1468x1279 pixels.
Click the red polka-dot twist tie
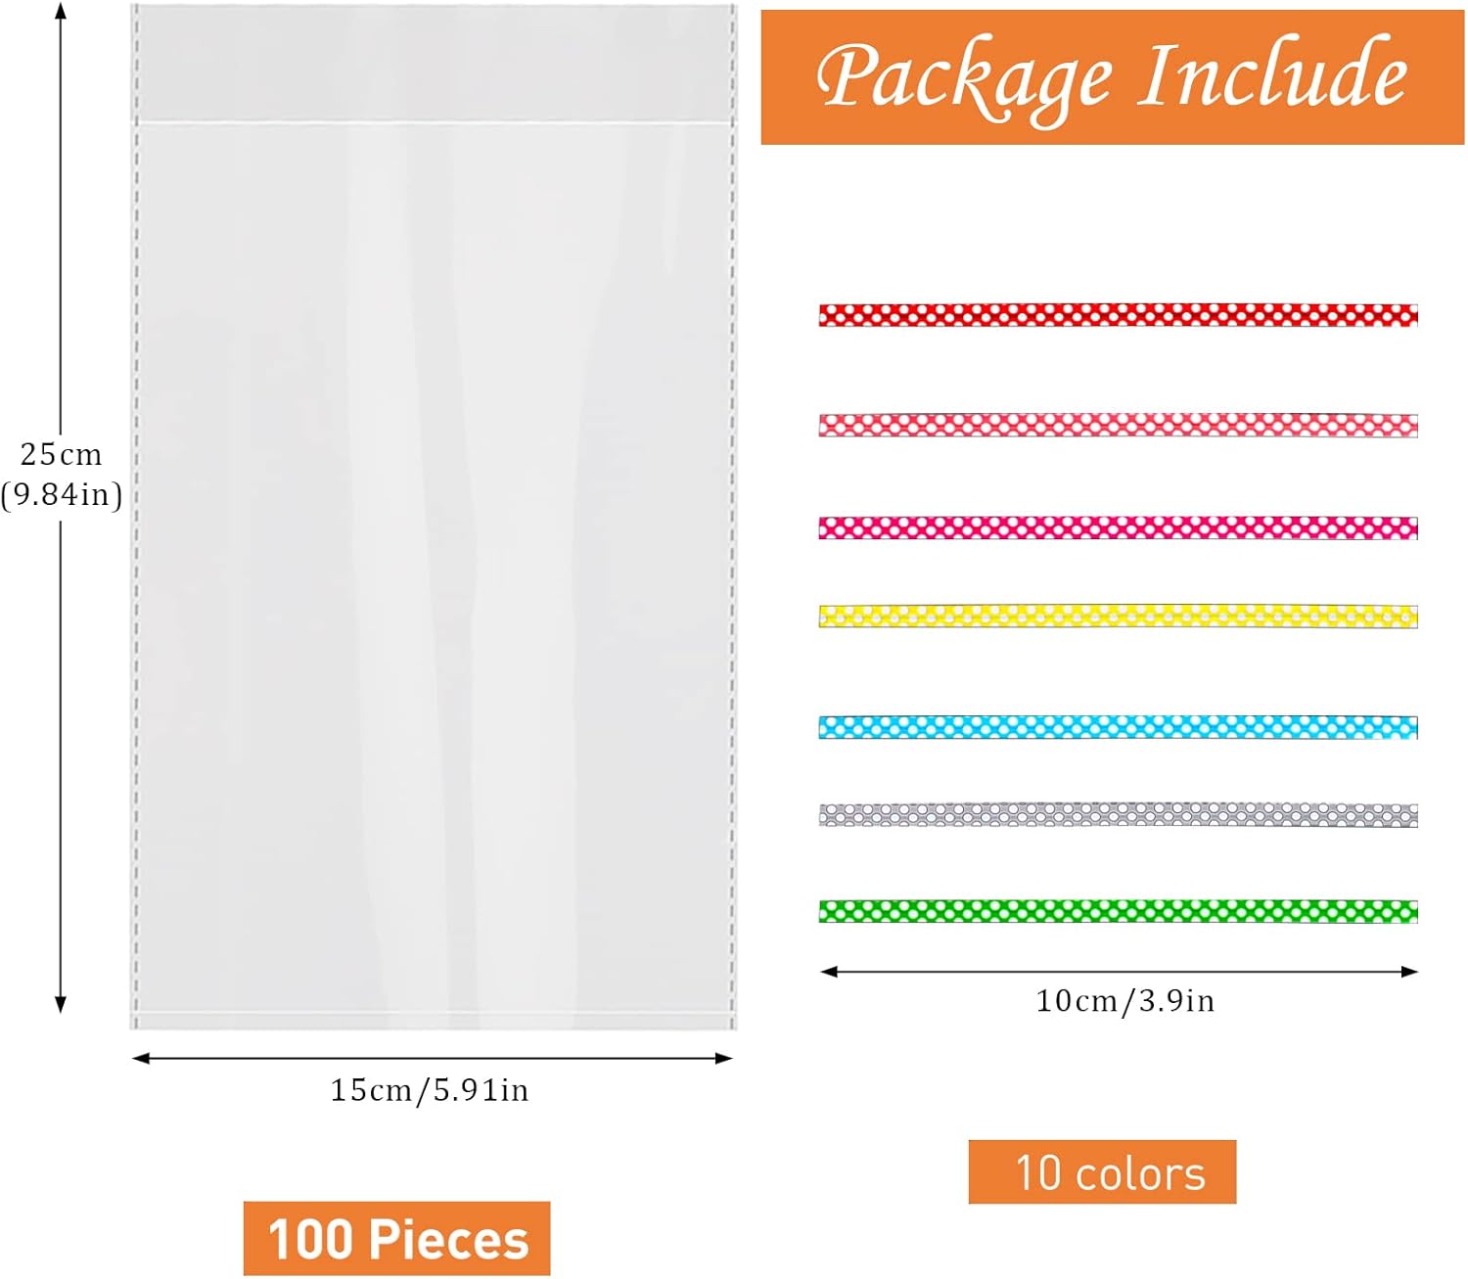[1118, 315]
